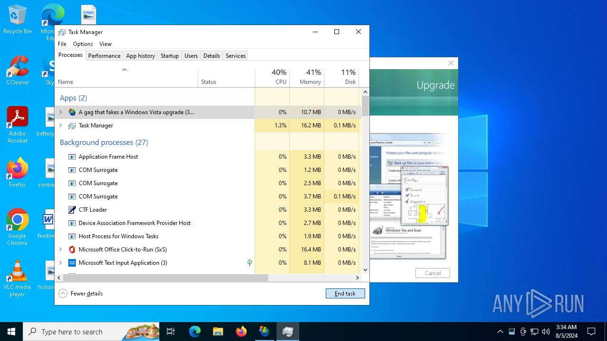Click the taskbar clock showing 3:34 AM
The width and height of the screenshot is (607, 341).
[566, 332]
